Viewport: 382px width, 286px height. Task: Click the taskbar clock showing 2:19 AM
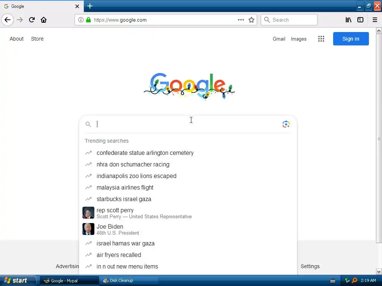[x=368, y=280]
